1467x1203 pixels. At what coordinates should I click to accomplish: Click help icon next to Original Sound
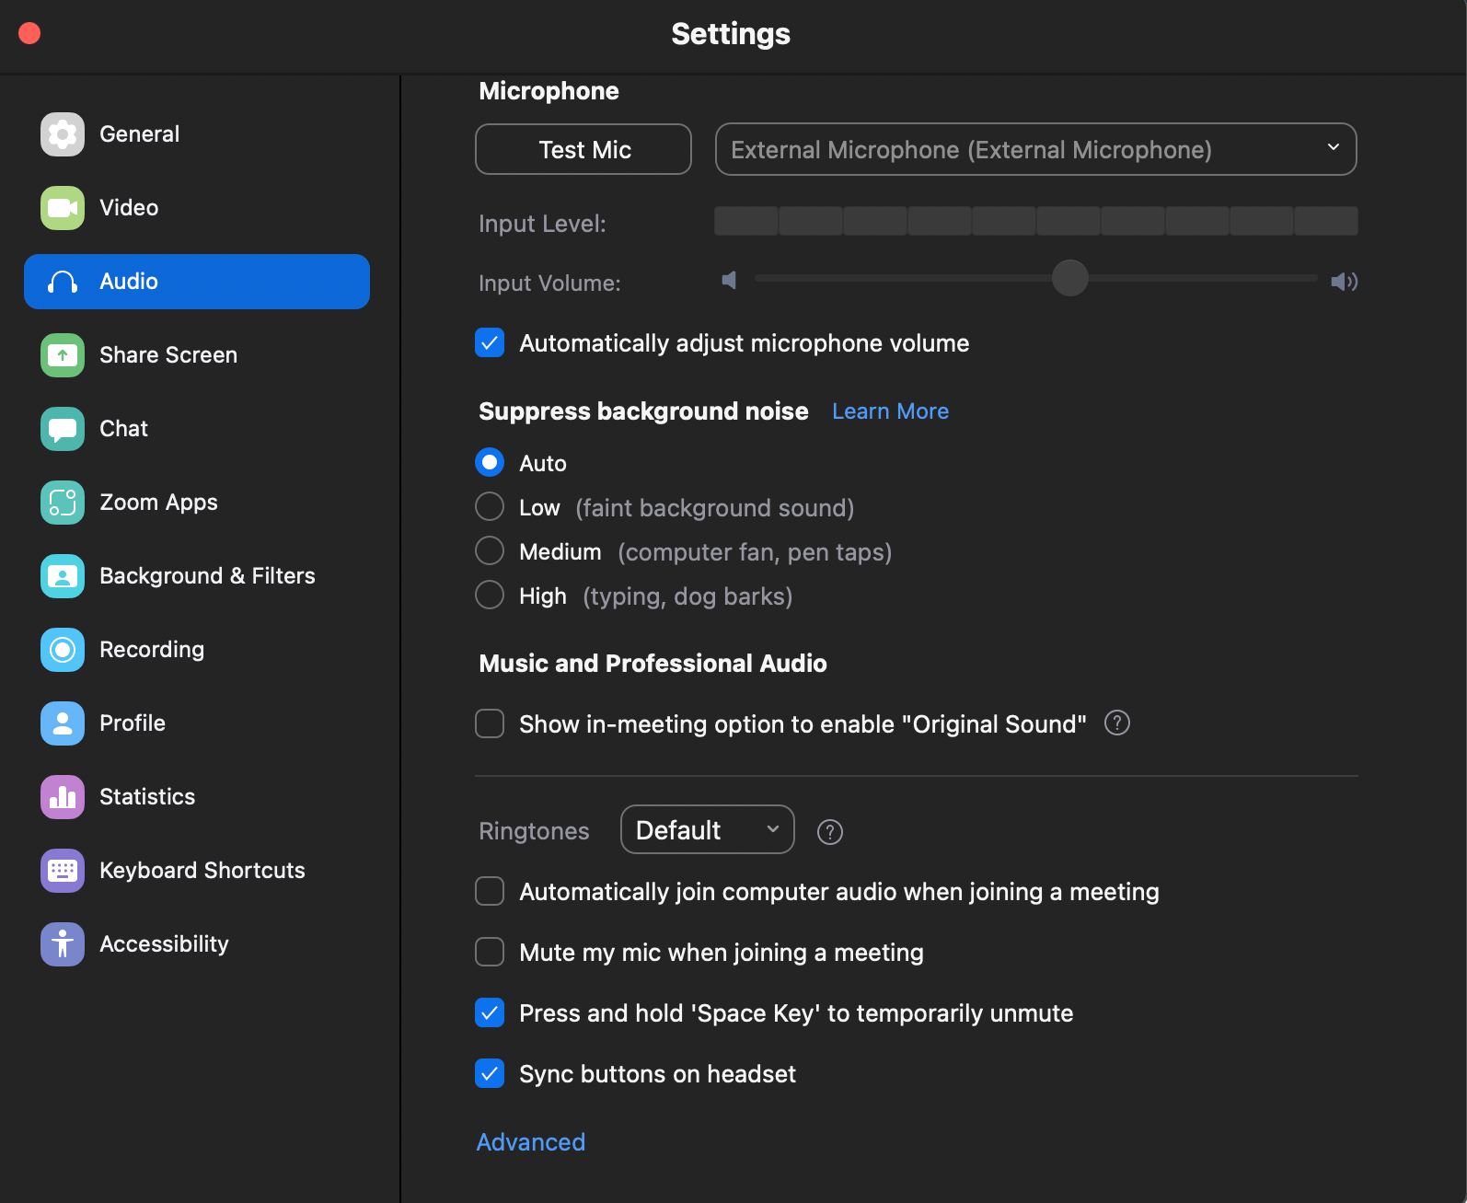click(x=1117, y=723)
